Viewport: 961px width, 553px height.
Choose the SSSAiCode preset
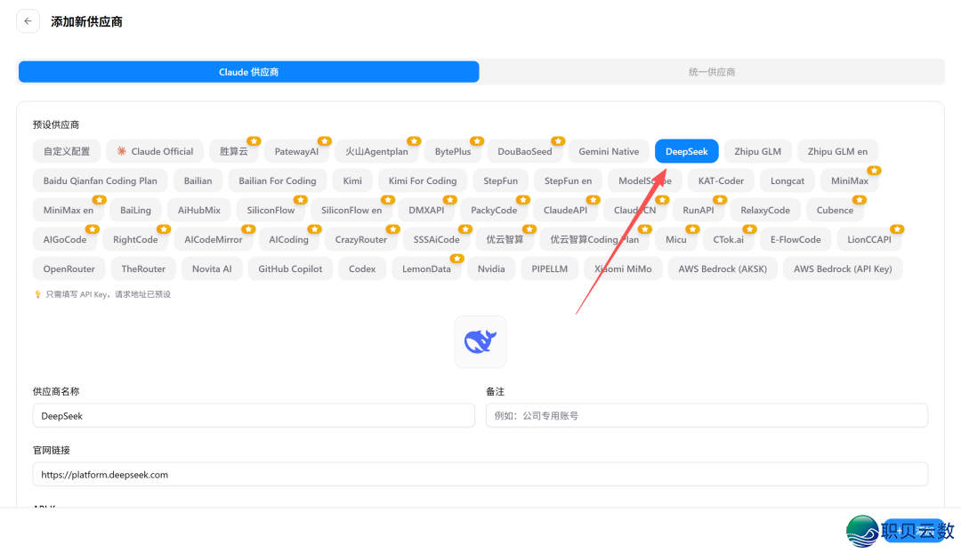[x=436, y=239]
